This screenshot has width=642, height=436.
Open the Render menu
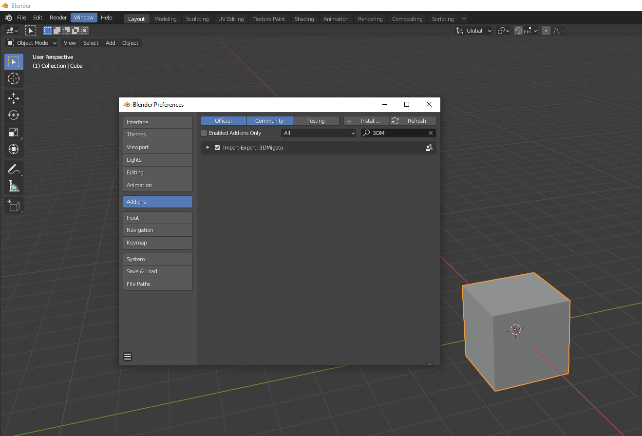click(58, 18)
